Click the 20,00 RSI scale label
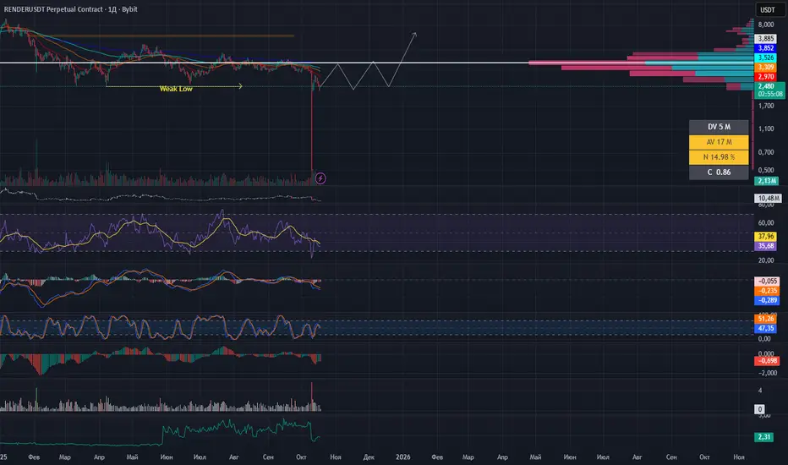This screenshot has height=465, width=788. point(766,260)
